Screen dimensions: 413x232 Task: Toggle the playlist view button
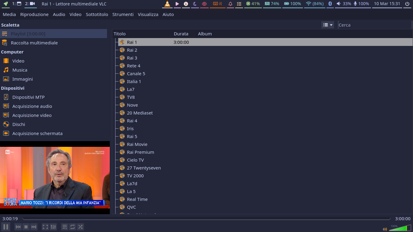pos(65,227)
